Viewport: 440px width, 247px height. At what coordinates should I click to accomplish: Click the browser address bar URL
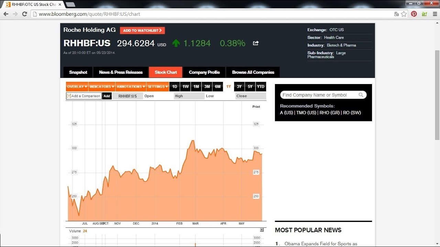tap(89, 14)
